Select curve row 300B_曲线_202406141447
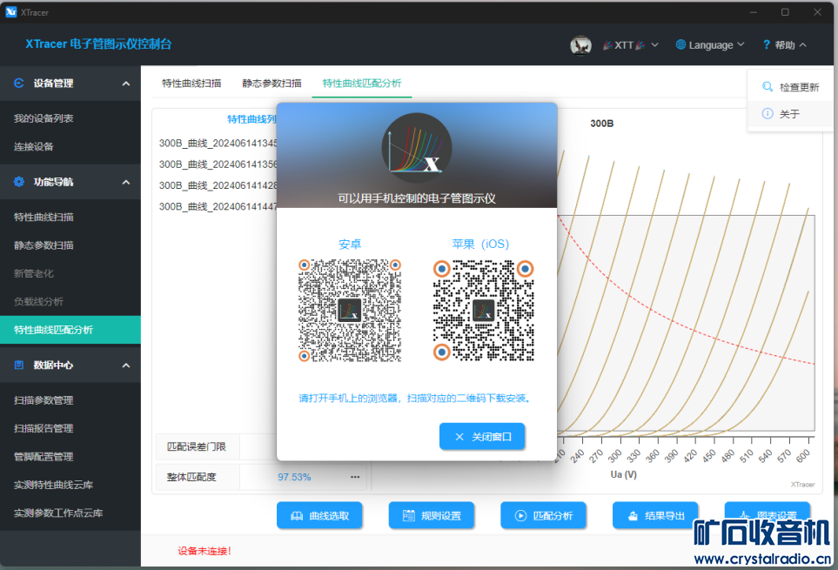The image size is (838, 570). [218, 207]
